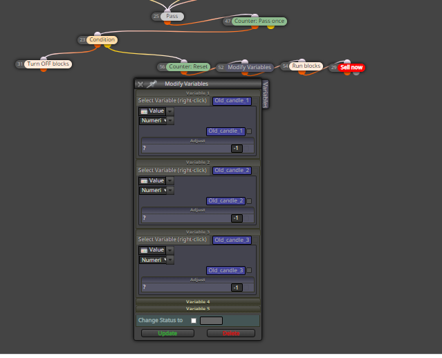Screen dimensions: 442x358
Task: Open Numeri type dropdown in Variable 1
Action: (x=156, y=120)
